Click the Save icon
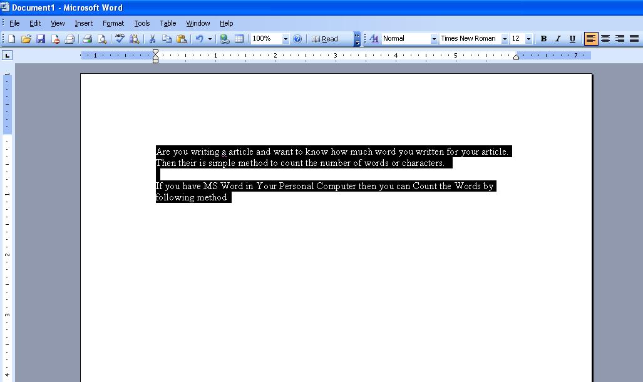Viewport: 643px width, 382px height. click(x=40, y=38)
